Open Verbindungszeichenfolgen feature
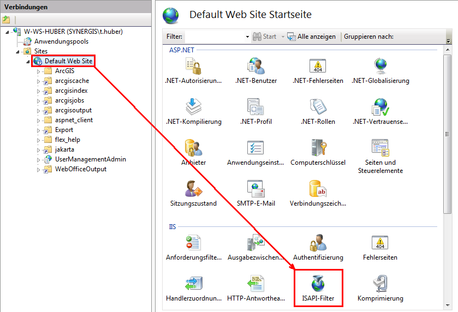The width and height of the screenshot is (458, 312). 318,193
